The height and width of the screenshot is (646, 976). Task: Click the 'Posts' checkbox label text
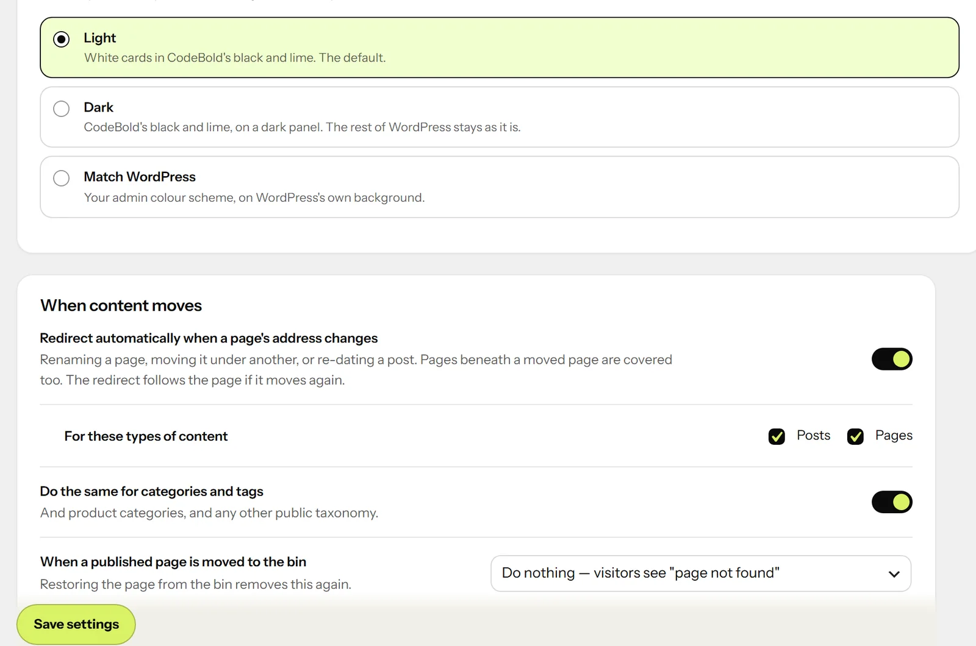click(814, 436)
